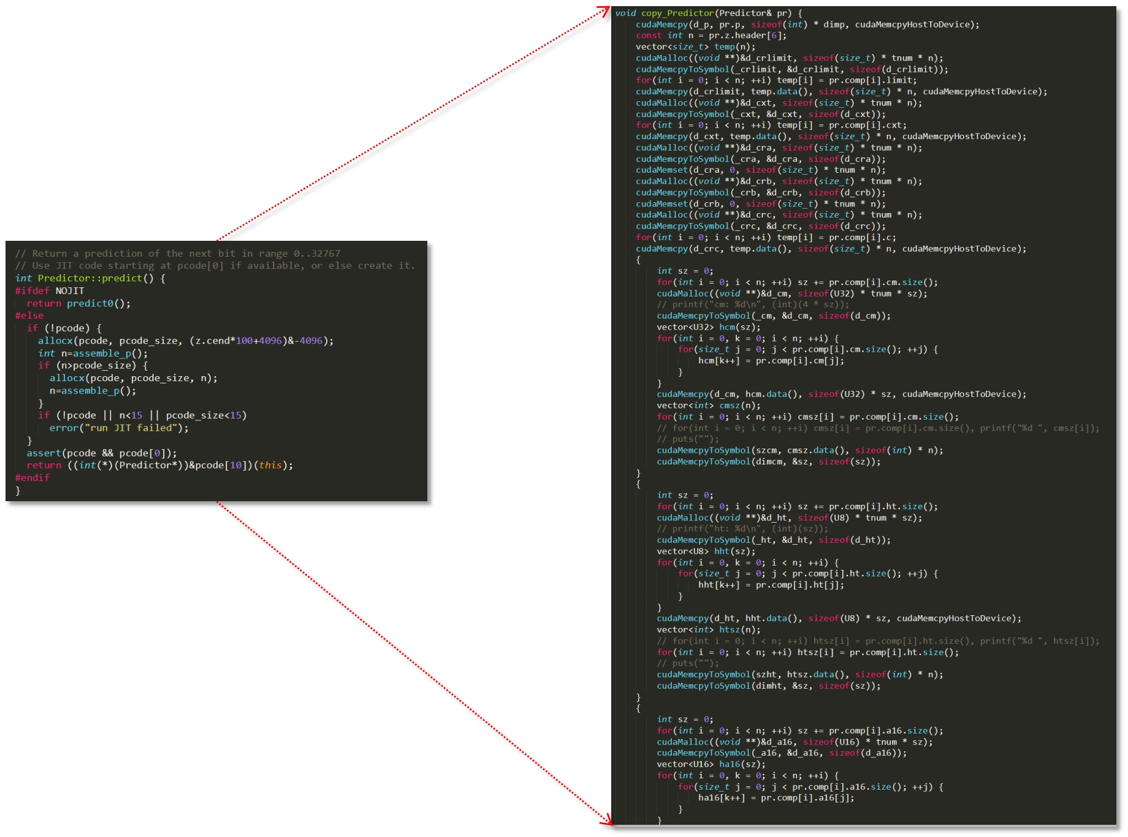Click the 'return predict0();' line

tap(78, 303)
